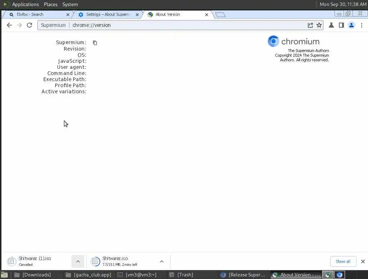This screenshot has width=368, height=279.
Task: Switch to Release Super... window in taskbar
Action: pyautogui.click(x=243, y=275)
